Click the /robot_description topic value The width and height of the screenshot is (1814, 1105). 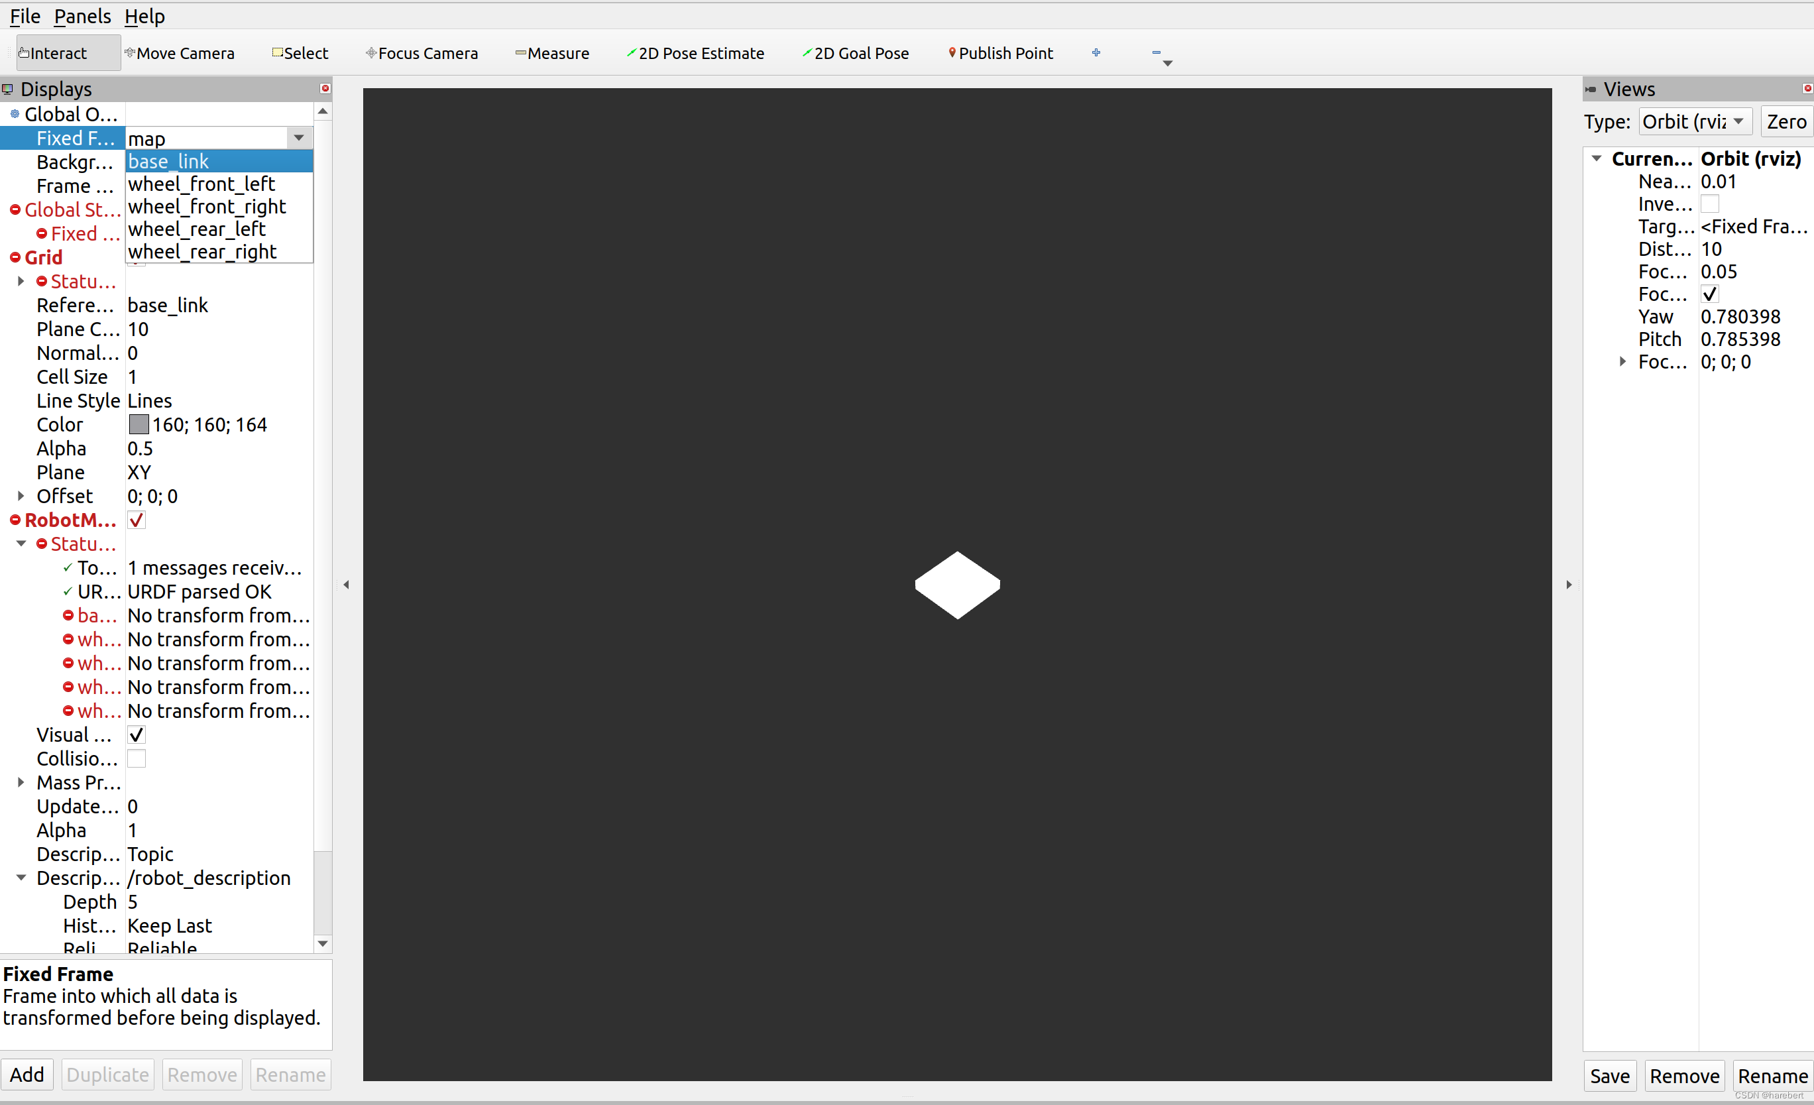pos(209,878)
